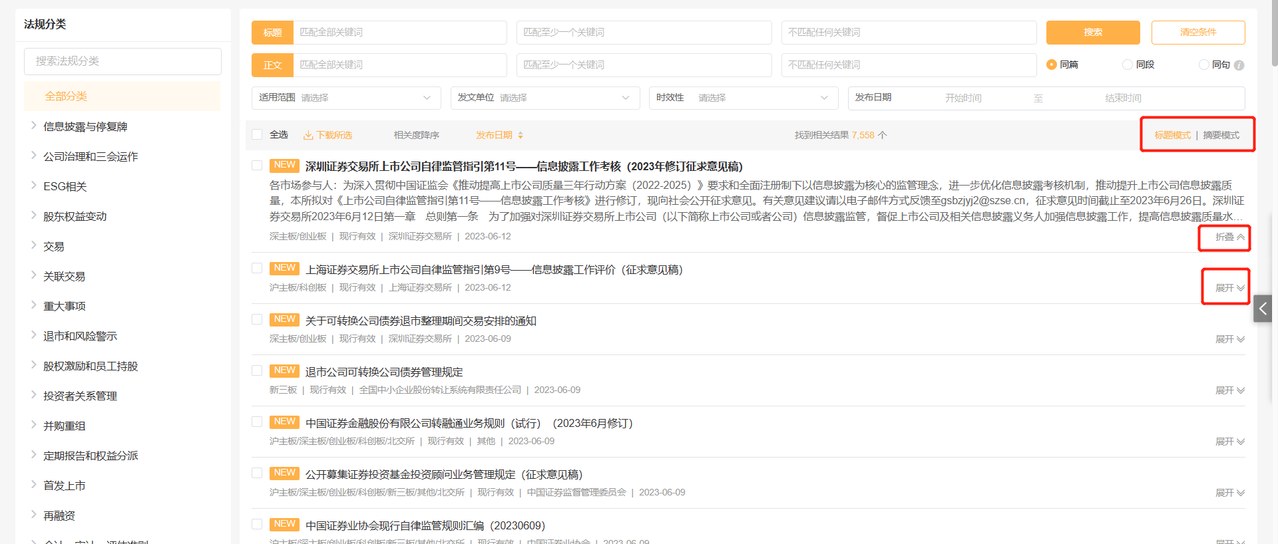Expand the 上海证券交易所 guideline with 展开
The height and width of the screenshot is (544, 1278).
coord(1230,288)
